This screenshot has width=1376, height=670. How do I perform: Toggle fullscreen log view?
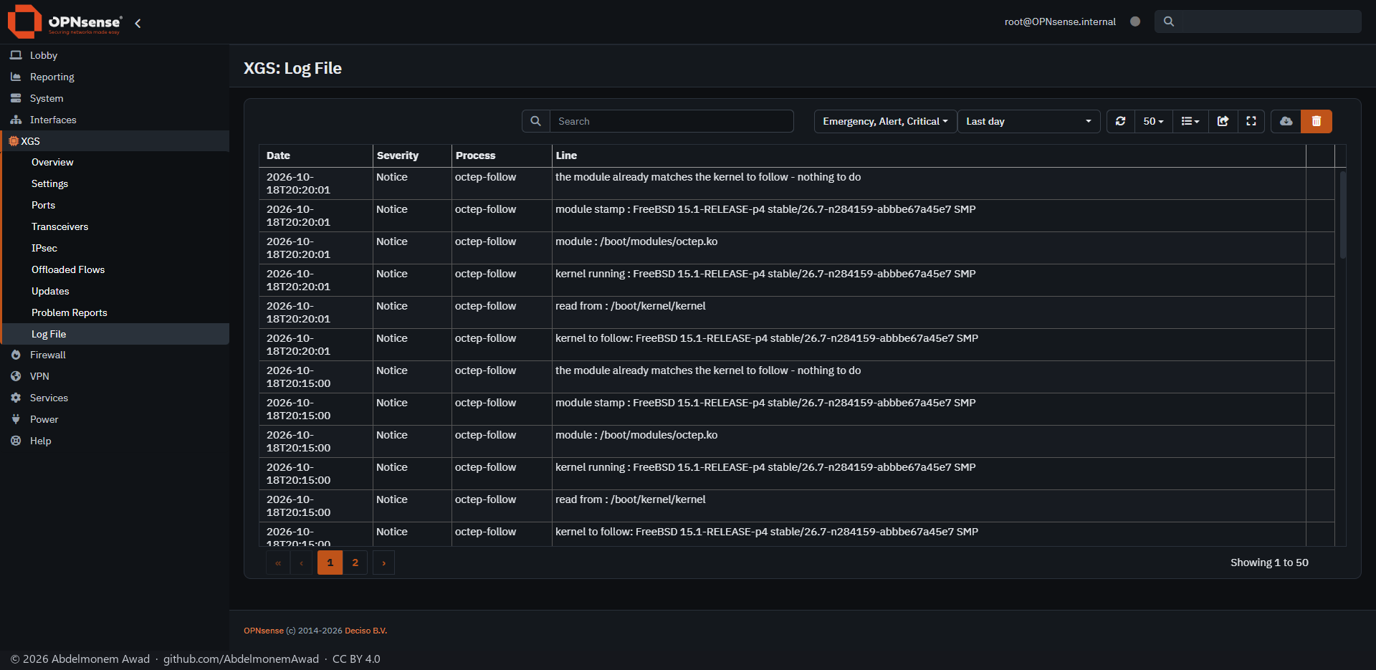point(1251,121)
